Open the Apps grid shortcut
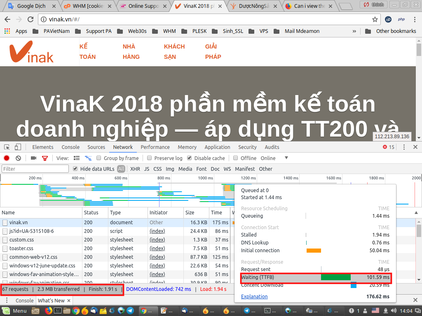Image resolution: width=422 pixels, height=316 pixels. 7,31
